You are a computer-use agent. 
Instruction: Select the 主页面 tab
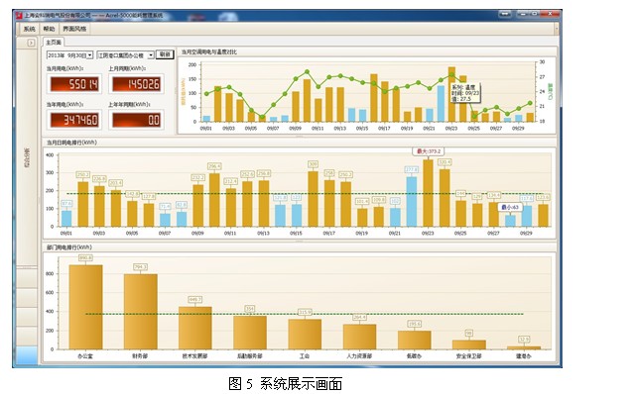(x=54, y=43)
